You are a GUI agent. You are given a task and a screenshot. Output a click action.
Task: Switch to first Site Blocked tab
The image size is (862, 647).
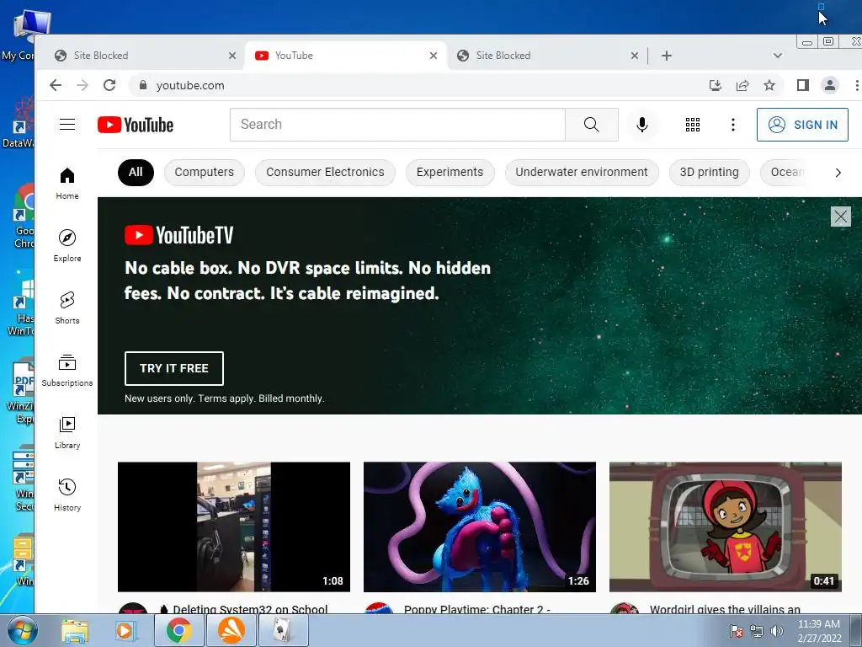point(143,56)
